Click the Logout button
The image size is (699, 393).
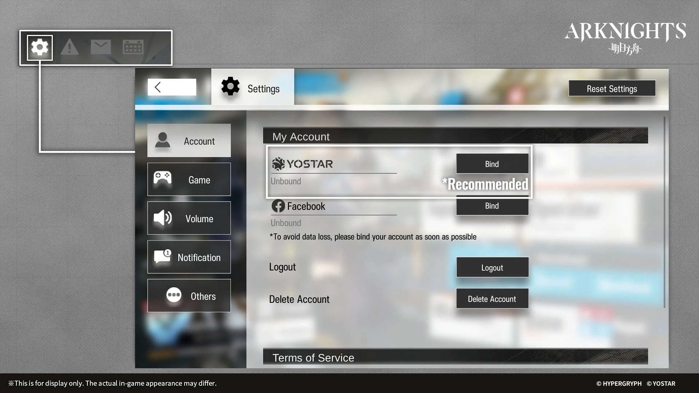tap(492, 267)
